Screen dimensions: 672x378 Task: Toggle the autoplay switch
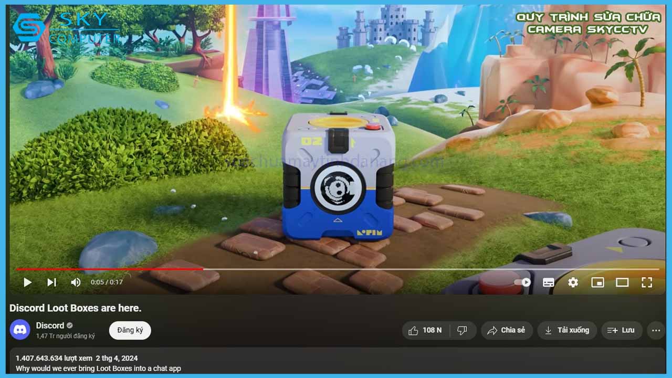pyautogui.click(x=523, y=282)
